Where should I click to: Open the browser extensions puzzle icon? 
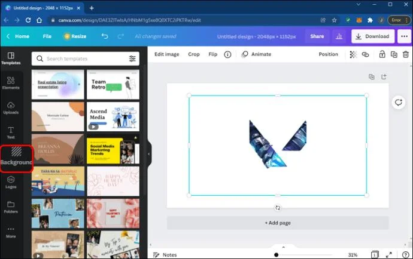coord(370,20)
